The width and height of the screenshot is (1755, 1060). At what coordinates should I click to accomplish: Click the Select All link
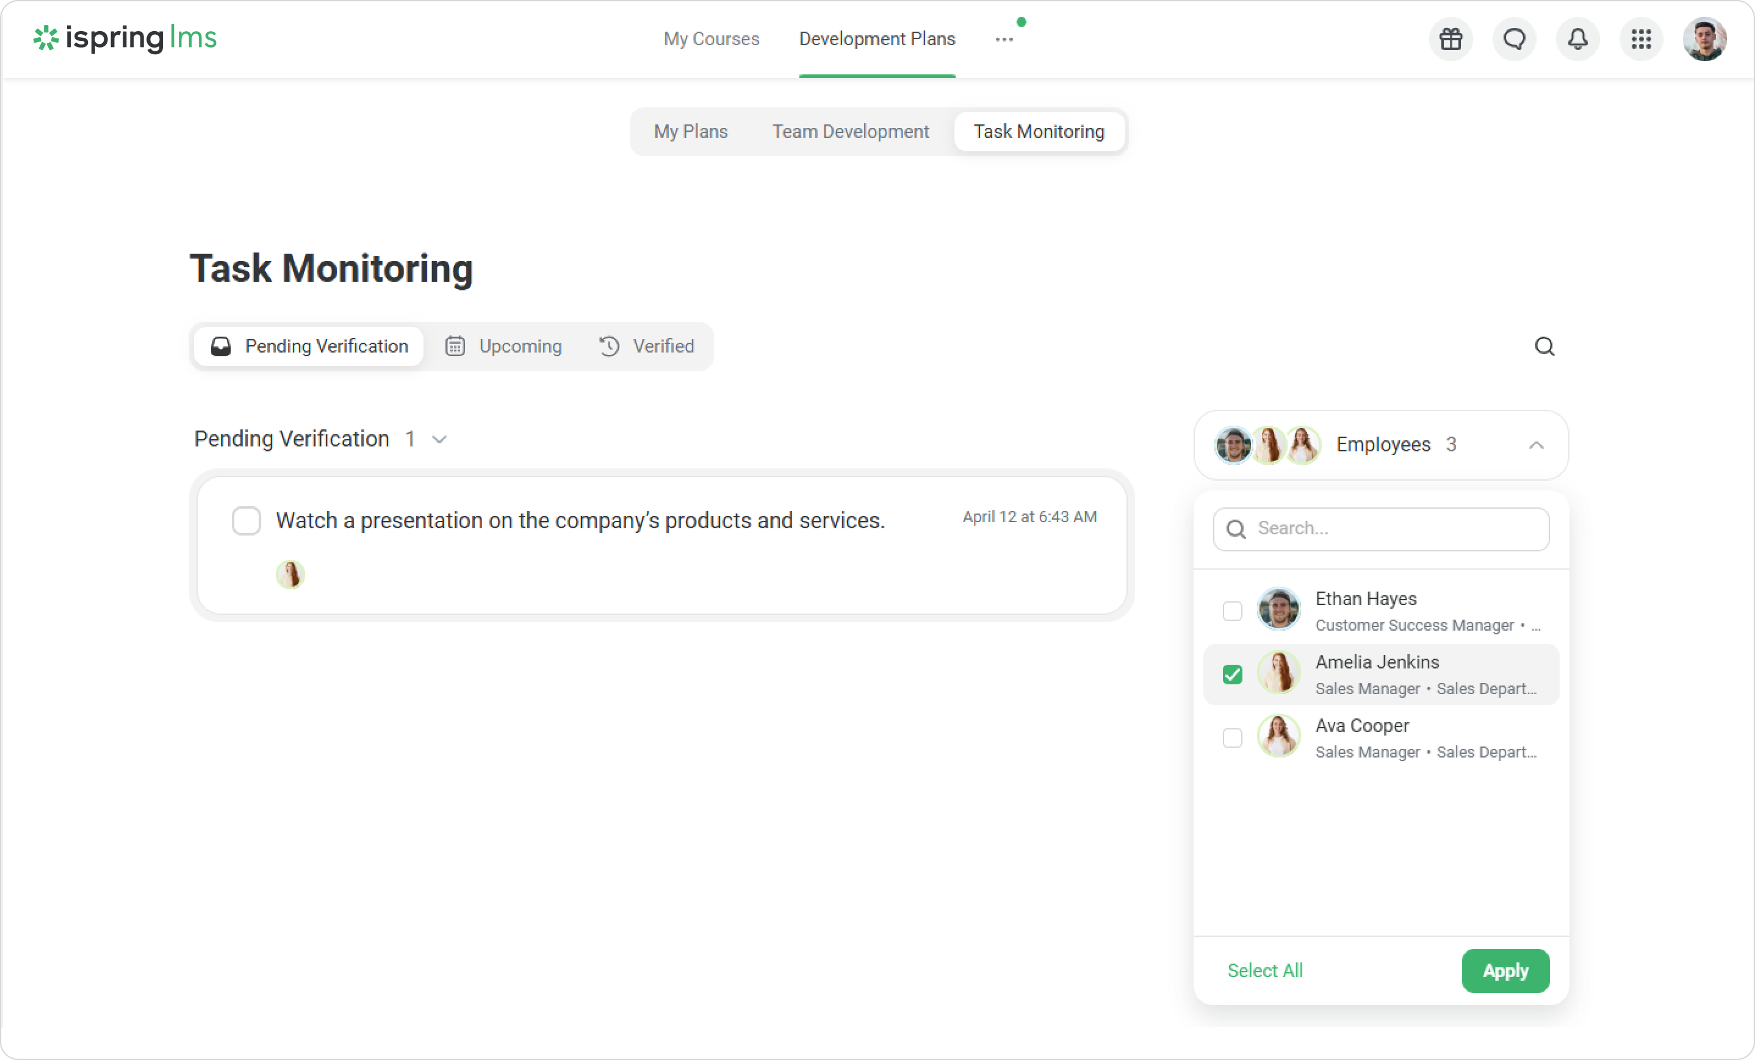pyautogui.click(x=1264, y=970)
